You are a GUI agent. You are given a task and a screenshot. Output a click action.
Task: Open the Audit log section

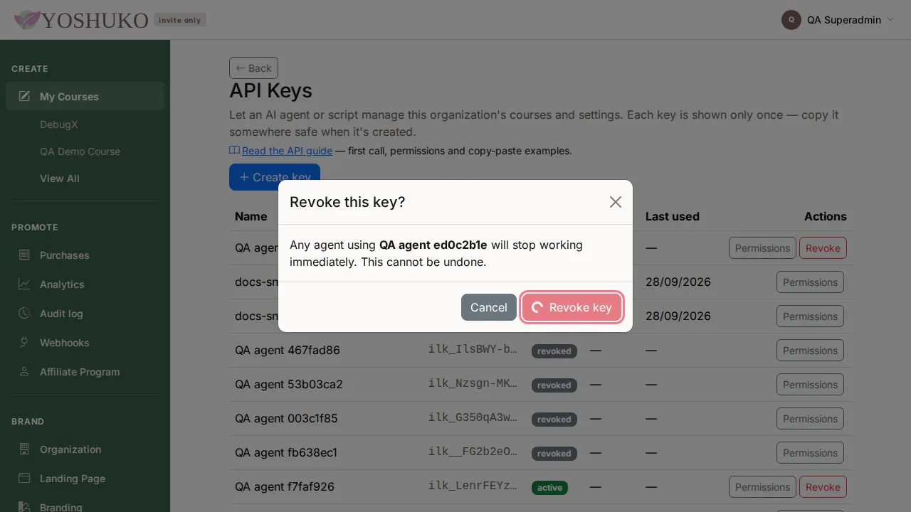[x=85, y=313]
